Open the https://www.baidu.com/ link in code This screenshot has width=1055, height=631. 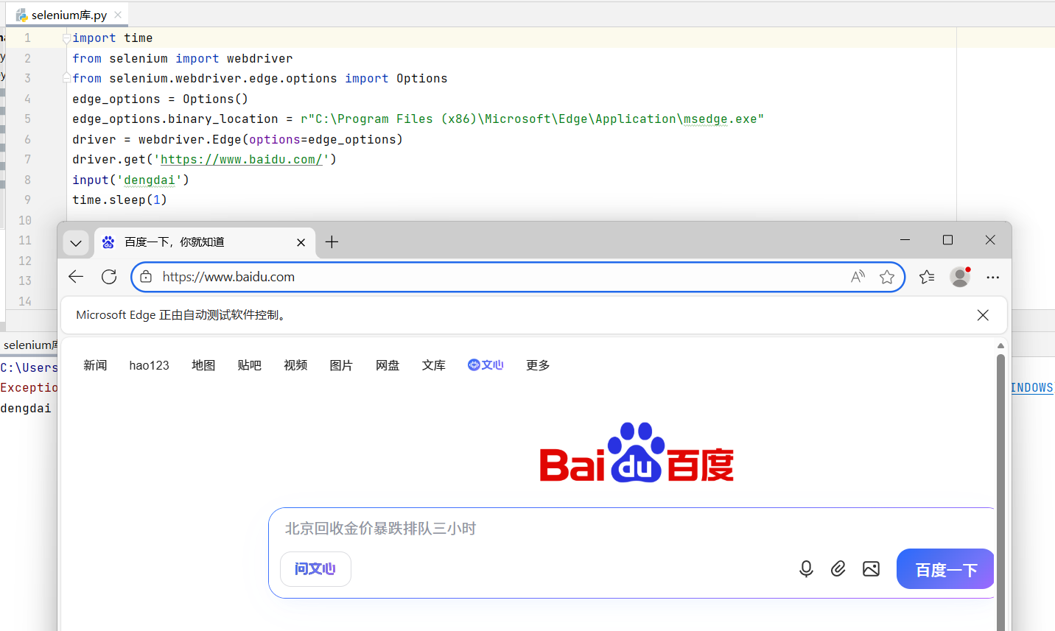click(242, 160)
